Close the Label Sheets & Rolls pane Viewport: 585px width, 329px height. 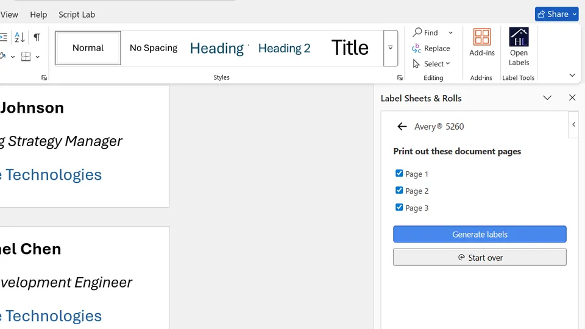click(x=572, y=97)
